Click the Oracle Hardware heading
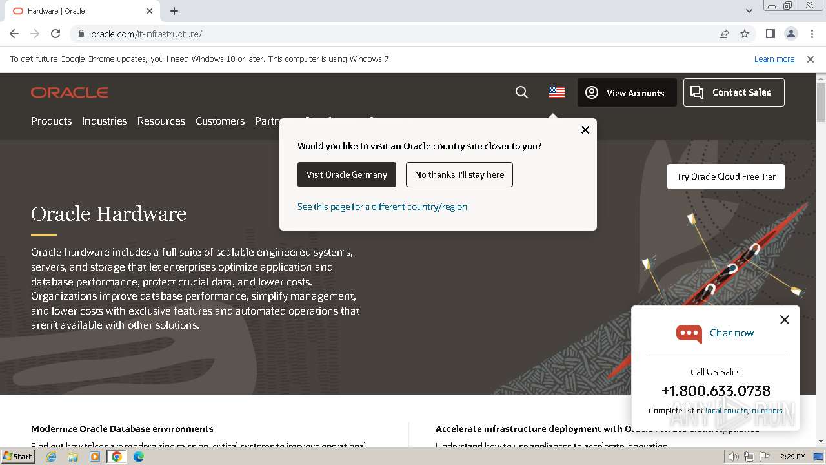Image resolution: width=826 pixels, height=465 pixels. coord(108,214)
